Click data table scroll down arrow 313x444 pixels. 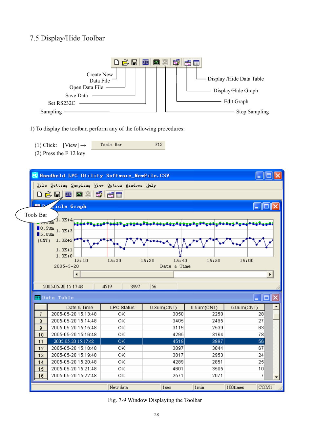point(276,377)
